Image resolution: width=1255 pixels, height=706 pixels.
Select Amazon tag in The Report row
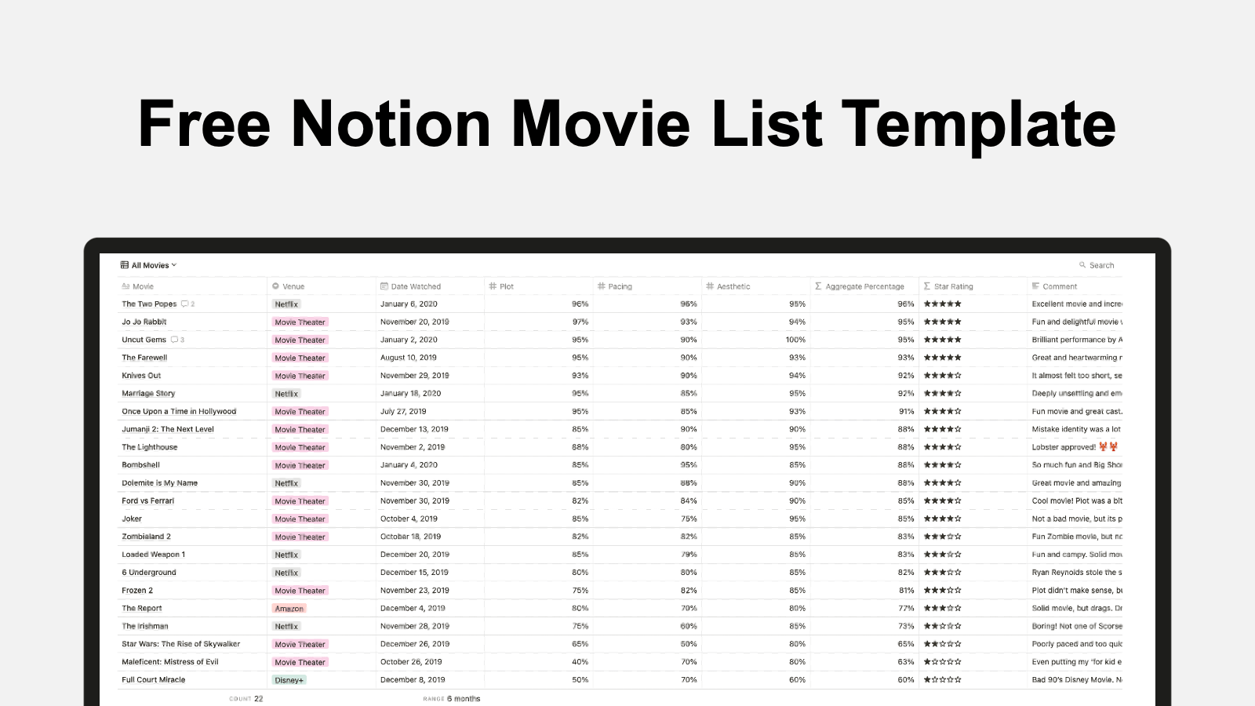[289, 609]
